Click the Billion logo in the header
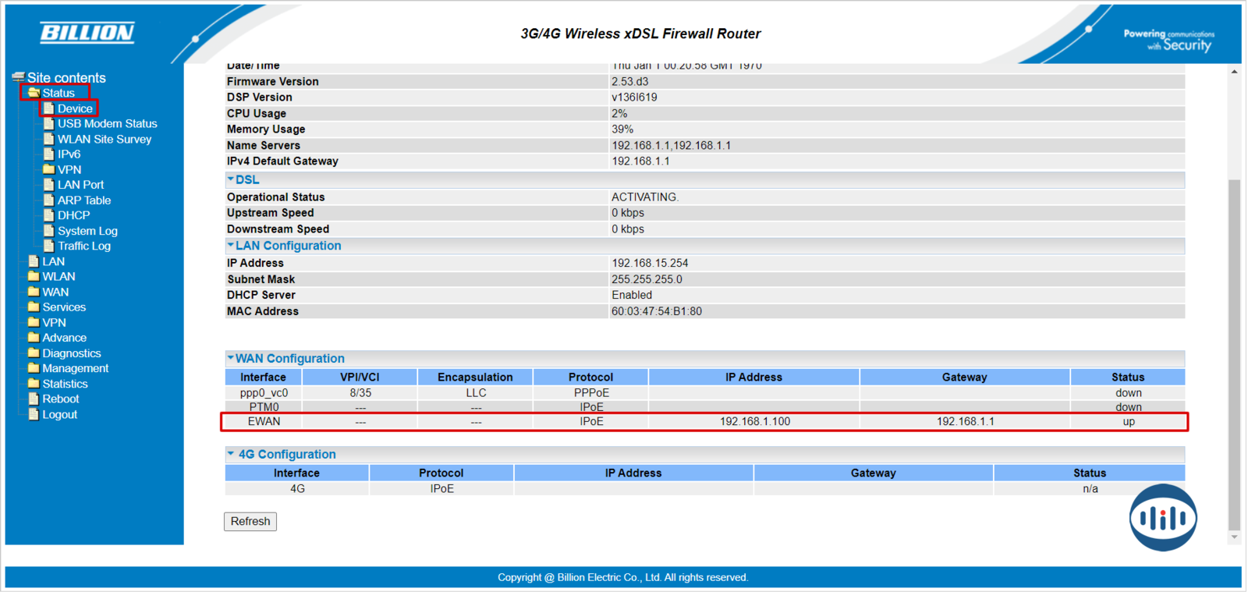The width and height of the screenshot is (1248, 592). [x=87, y=33]
